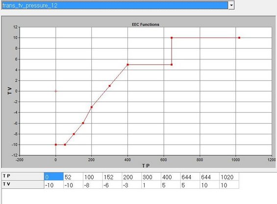Select the T P cell containing 100

coord(93,177)
